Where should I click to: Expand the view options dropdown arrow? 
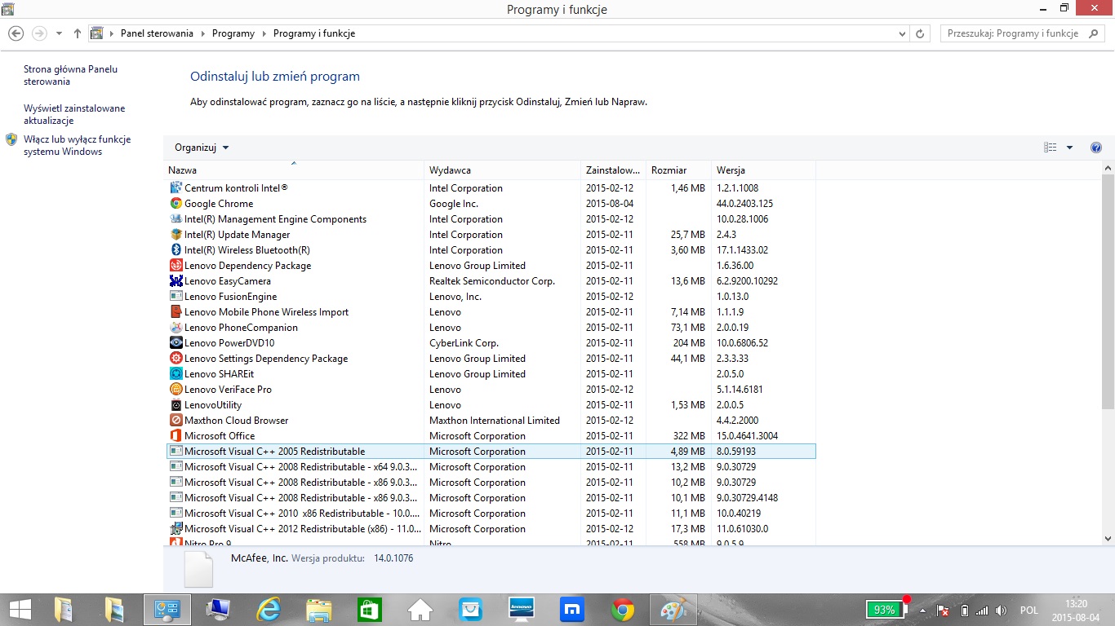click(x=1070, y=148)
